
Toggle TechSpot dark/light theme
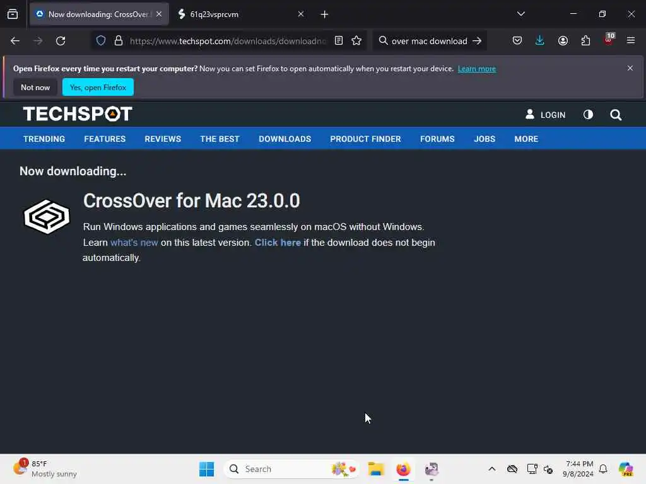tap(589, 115)
